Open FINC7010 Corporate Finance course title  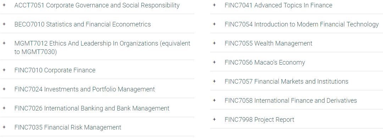point(55,70)
